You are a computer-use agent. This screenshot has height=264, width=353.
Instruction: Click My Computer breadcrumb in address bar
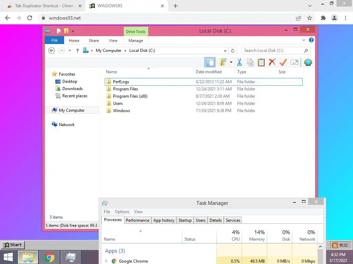tap(109, 51)
